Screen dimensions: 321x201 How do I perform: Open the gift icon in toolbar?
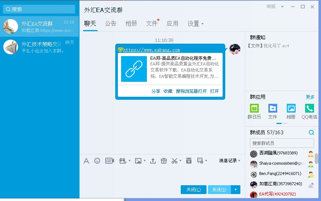[164, 161]
